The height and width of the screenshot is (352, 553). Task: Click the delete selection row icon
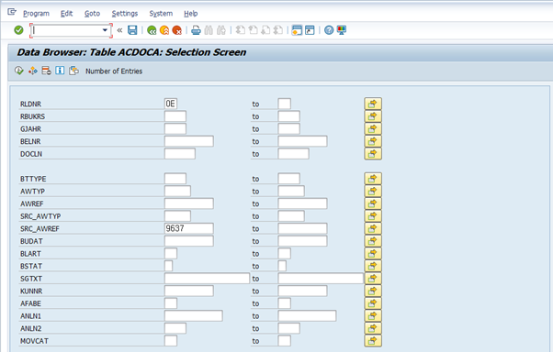tap(46, 71)
